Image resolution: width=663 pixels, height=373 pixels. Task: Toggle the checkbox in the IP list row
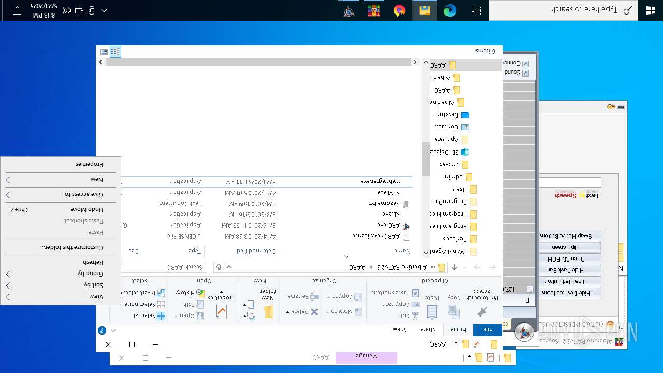point(530,289)
